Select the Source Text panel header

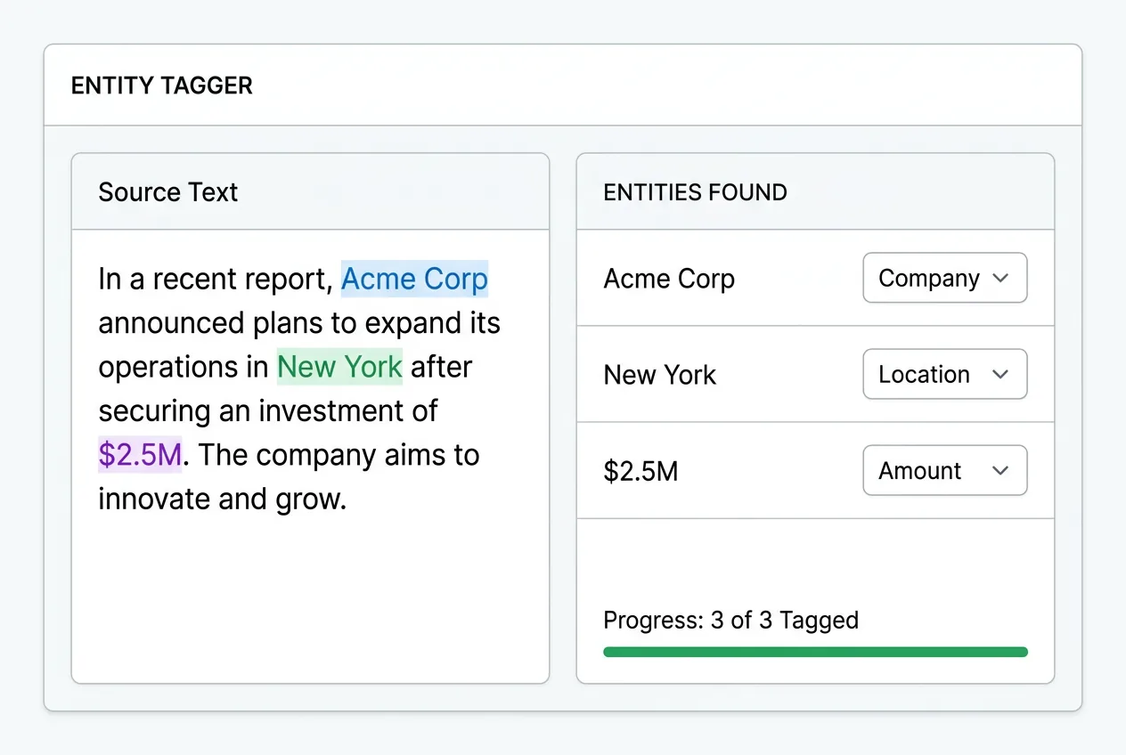tap(167, 191)
